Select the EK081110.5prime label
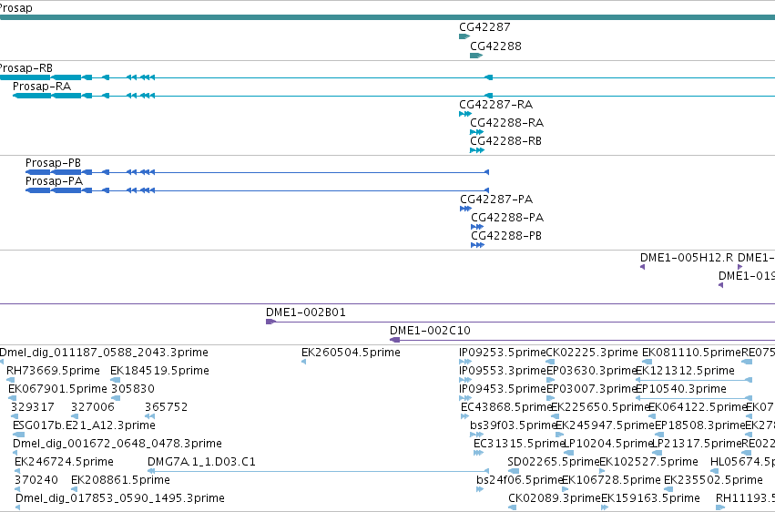Screen dimensions: 775x512 [x=692, y=353]
